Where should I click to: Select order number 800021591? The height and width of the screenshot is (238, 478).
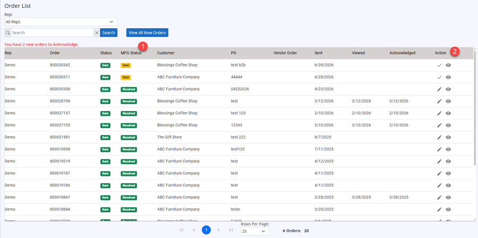[60, 137]
